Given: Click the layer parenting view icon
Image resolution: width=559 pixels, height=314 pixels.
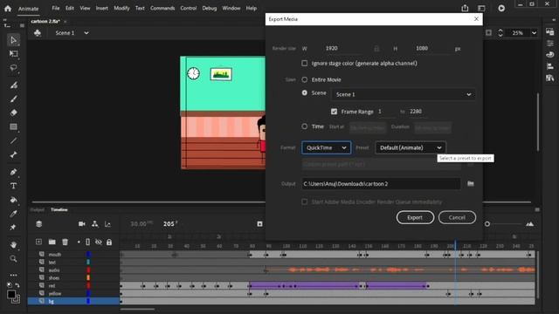Looking at the screenshot, I should tap(95, 223).
